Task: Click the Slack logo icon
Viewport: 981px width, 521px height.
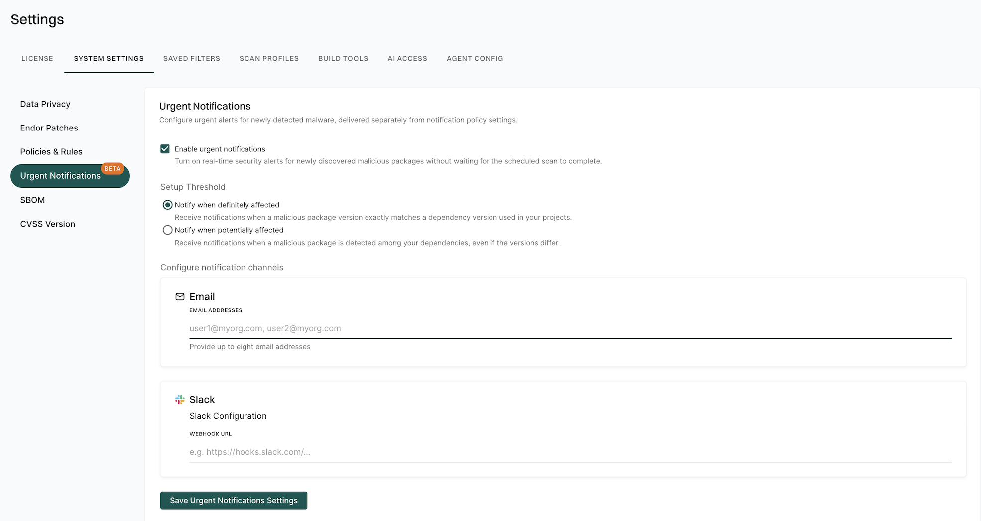Action: click(180, 400)
